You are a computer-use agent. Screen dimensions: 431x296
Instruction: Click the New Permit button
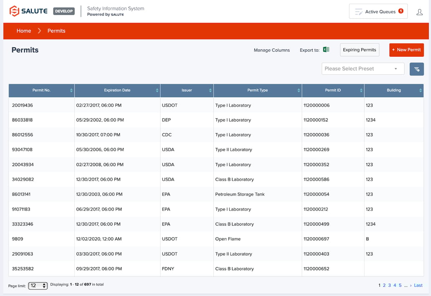(x=406, y=50)
